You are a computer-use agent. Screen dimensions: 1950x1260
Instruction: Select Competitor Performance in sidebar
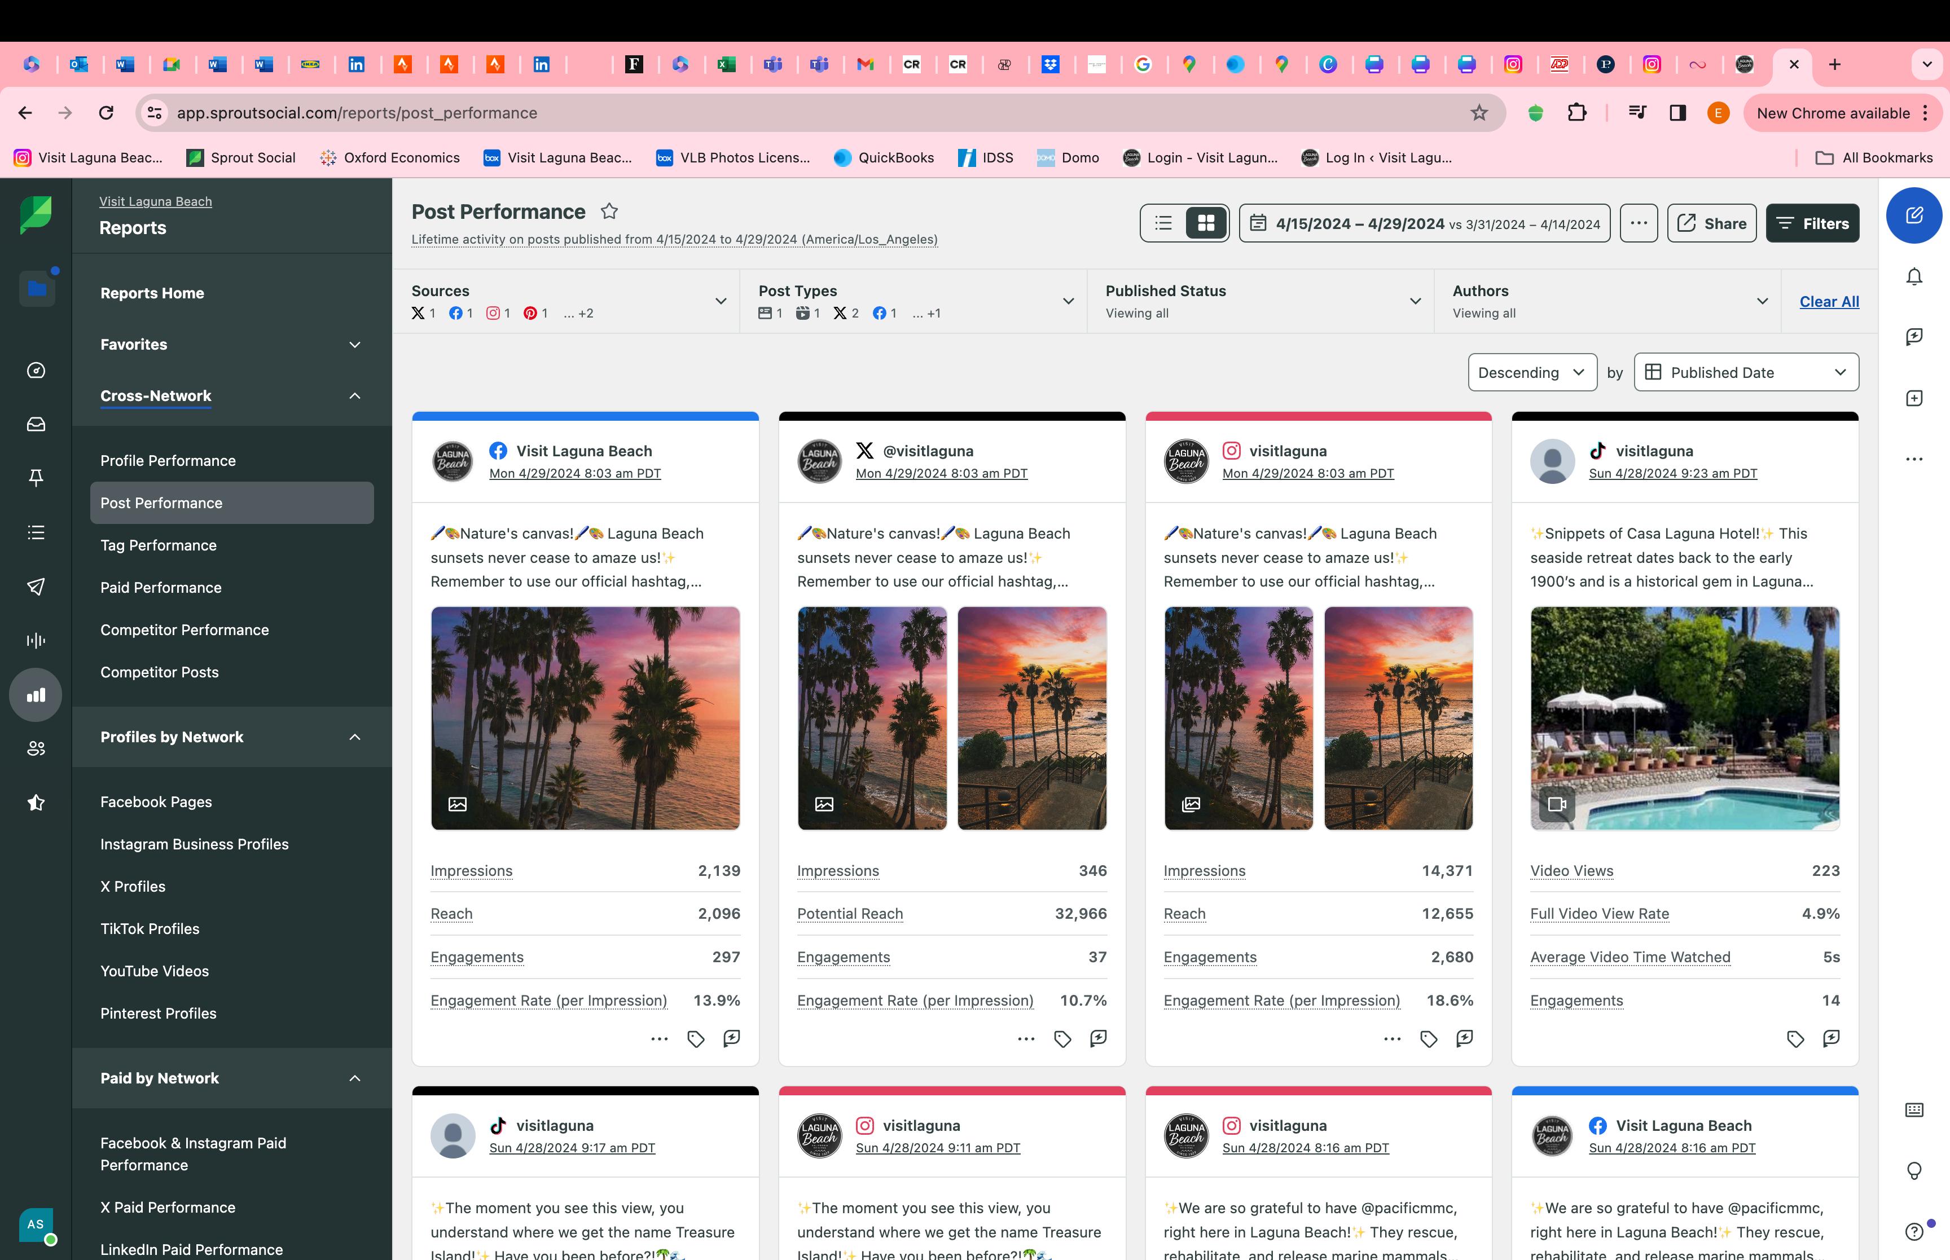pyautogui.click(x=184, y=630)
